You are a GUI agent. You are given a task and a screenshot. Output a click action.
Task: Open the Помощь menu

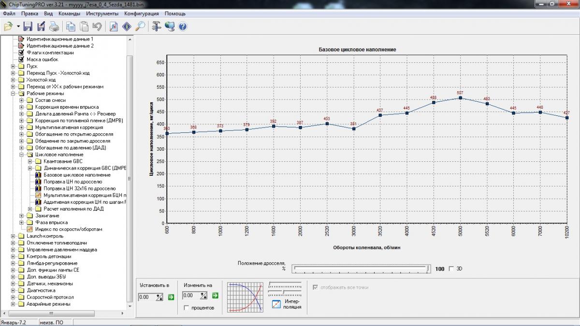pyautogui.click(x=174, y=14)
